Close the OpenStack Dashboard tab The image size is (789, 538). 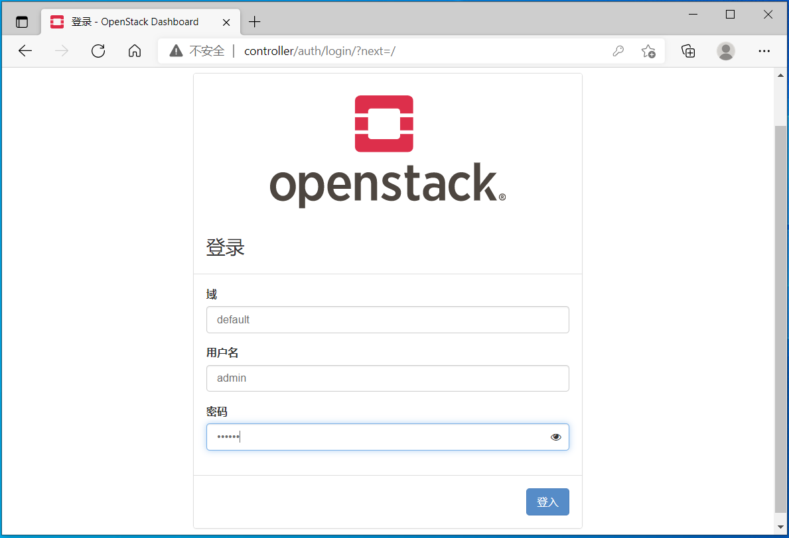[x=226, y=22]
